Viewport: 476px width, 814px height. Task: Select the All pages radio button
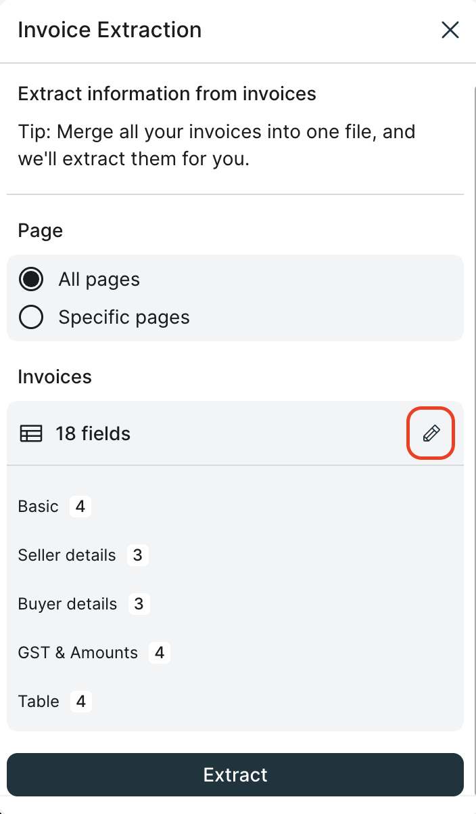click(x=30, y=278)
